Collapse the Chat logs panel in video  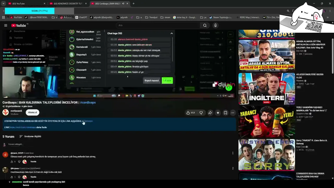pos(171,33)
